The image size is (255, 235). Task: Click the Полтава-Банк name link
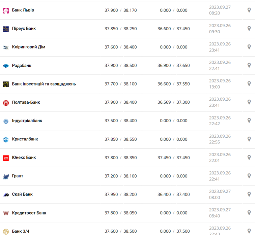point(26,102)
